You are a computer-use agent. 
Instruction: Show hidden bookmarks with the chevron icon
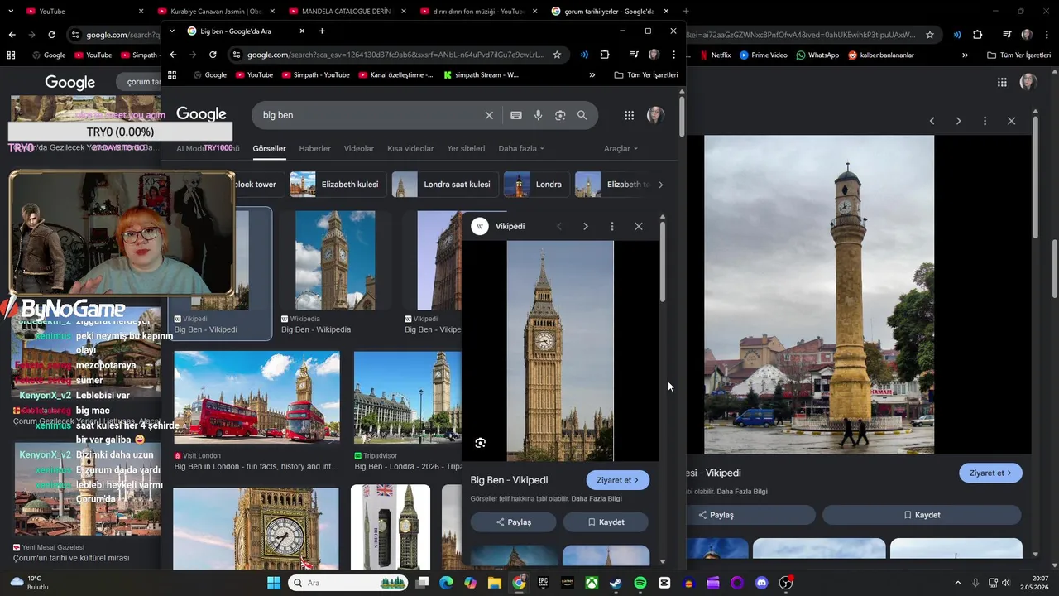pos(592,74)
